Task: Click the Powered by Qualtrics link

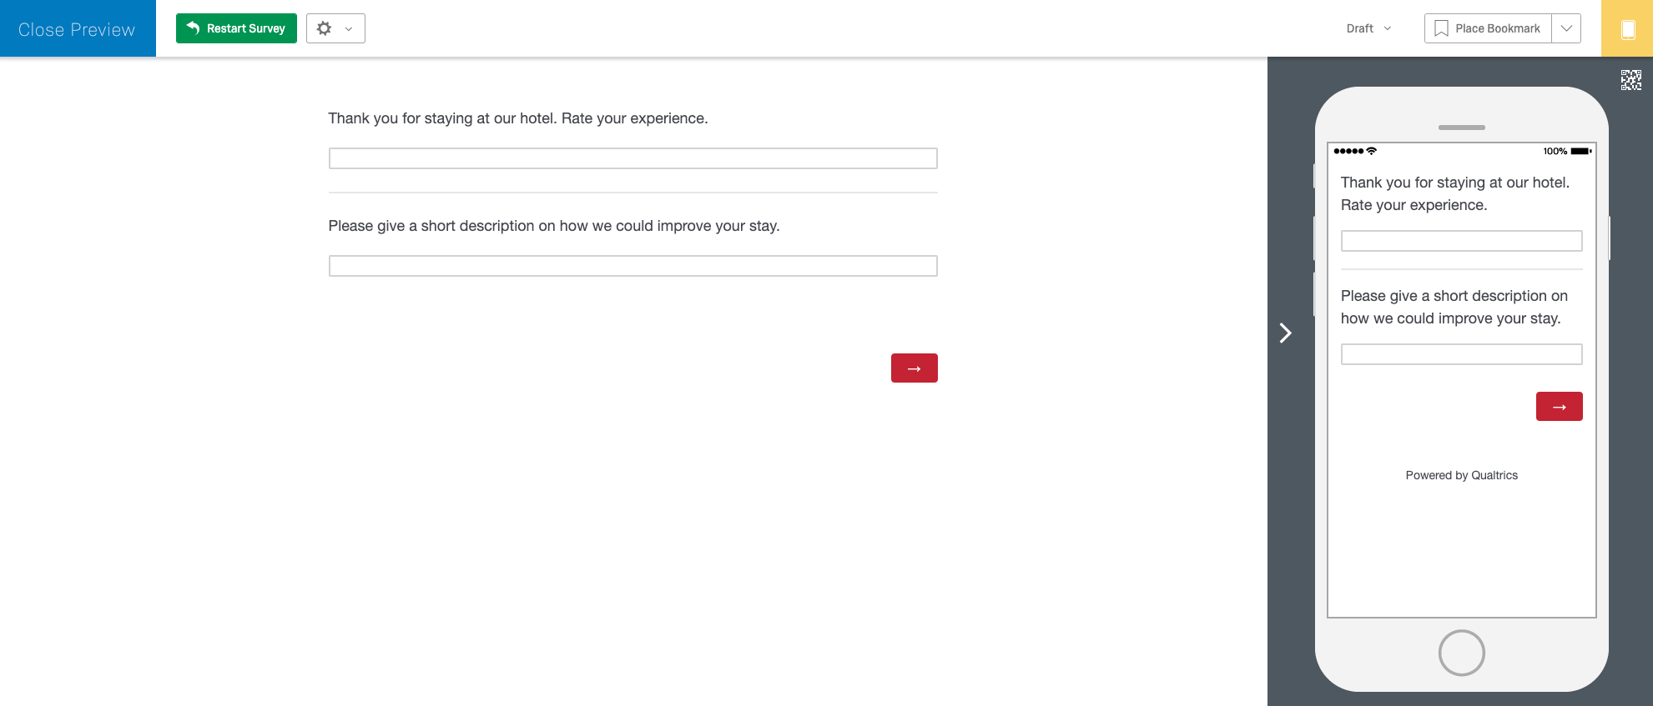Action: pos(1461,475)
